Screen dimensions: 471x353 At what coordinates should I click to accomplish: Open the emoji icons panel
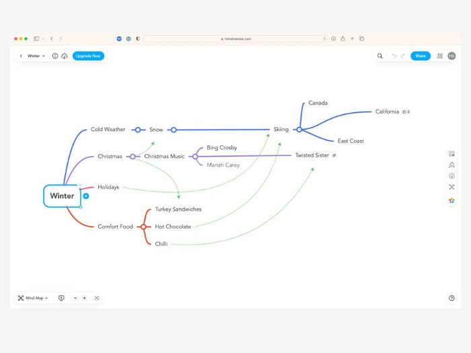point(451,176)
